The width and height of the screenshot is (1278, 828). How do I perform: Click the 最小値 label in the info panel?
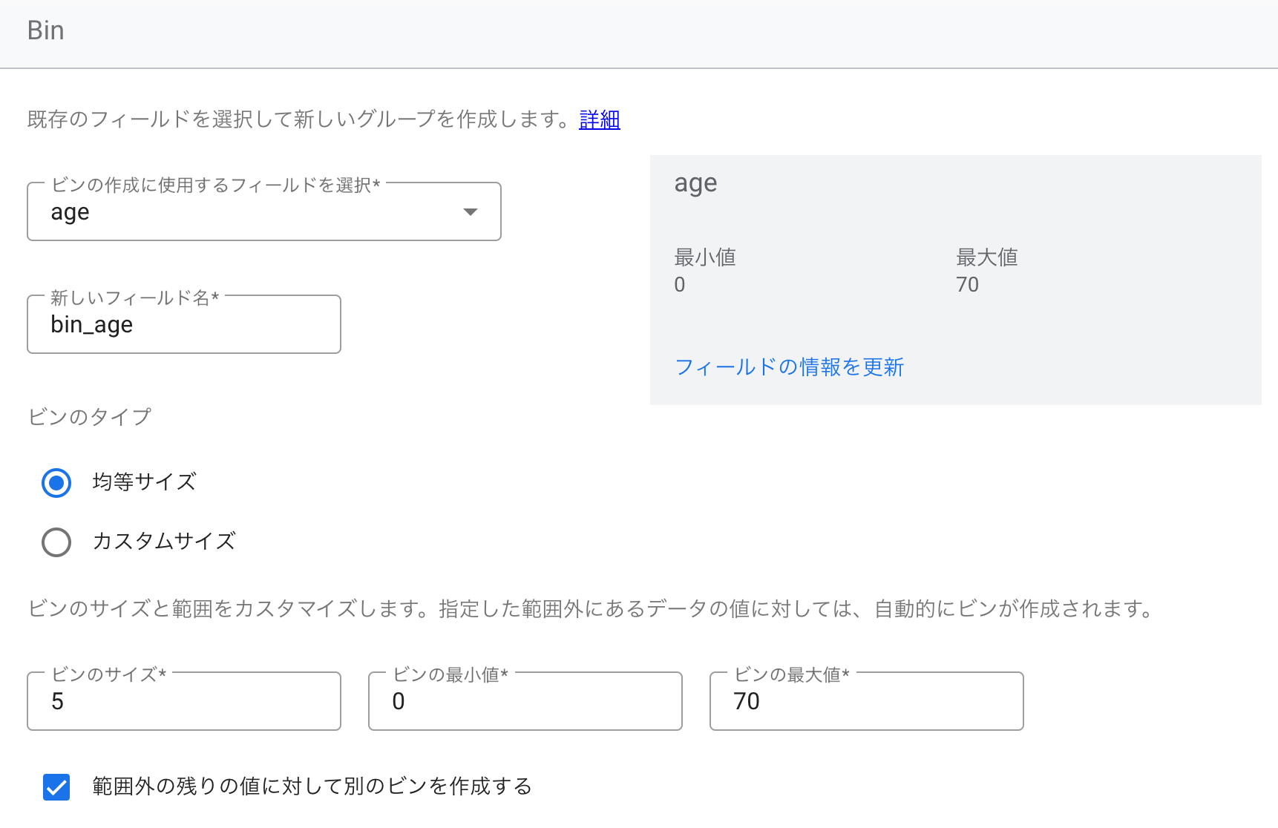click(704, 257)
